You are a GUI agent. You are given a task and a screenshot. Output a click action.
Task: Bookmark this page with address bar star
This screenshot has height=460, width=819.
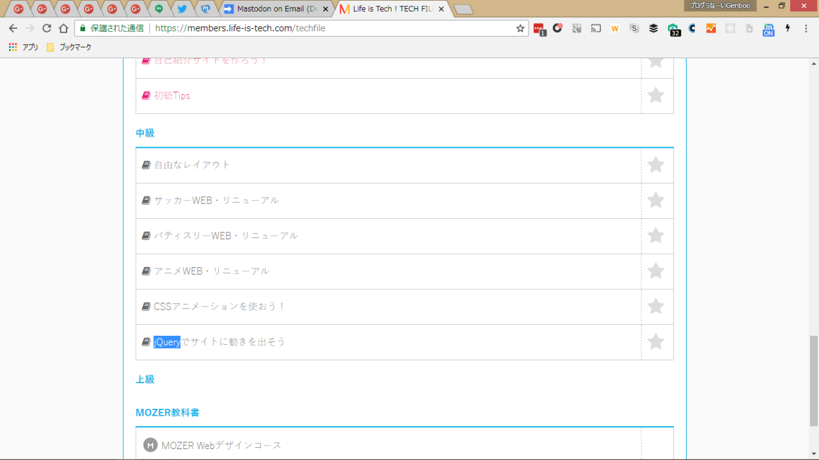pyautogui.click(x=520, y=28)
